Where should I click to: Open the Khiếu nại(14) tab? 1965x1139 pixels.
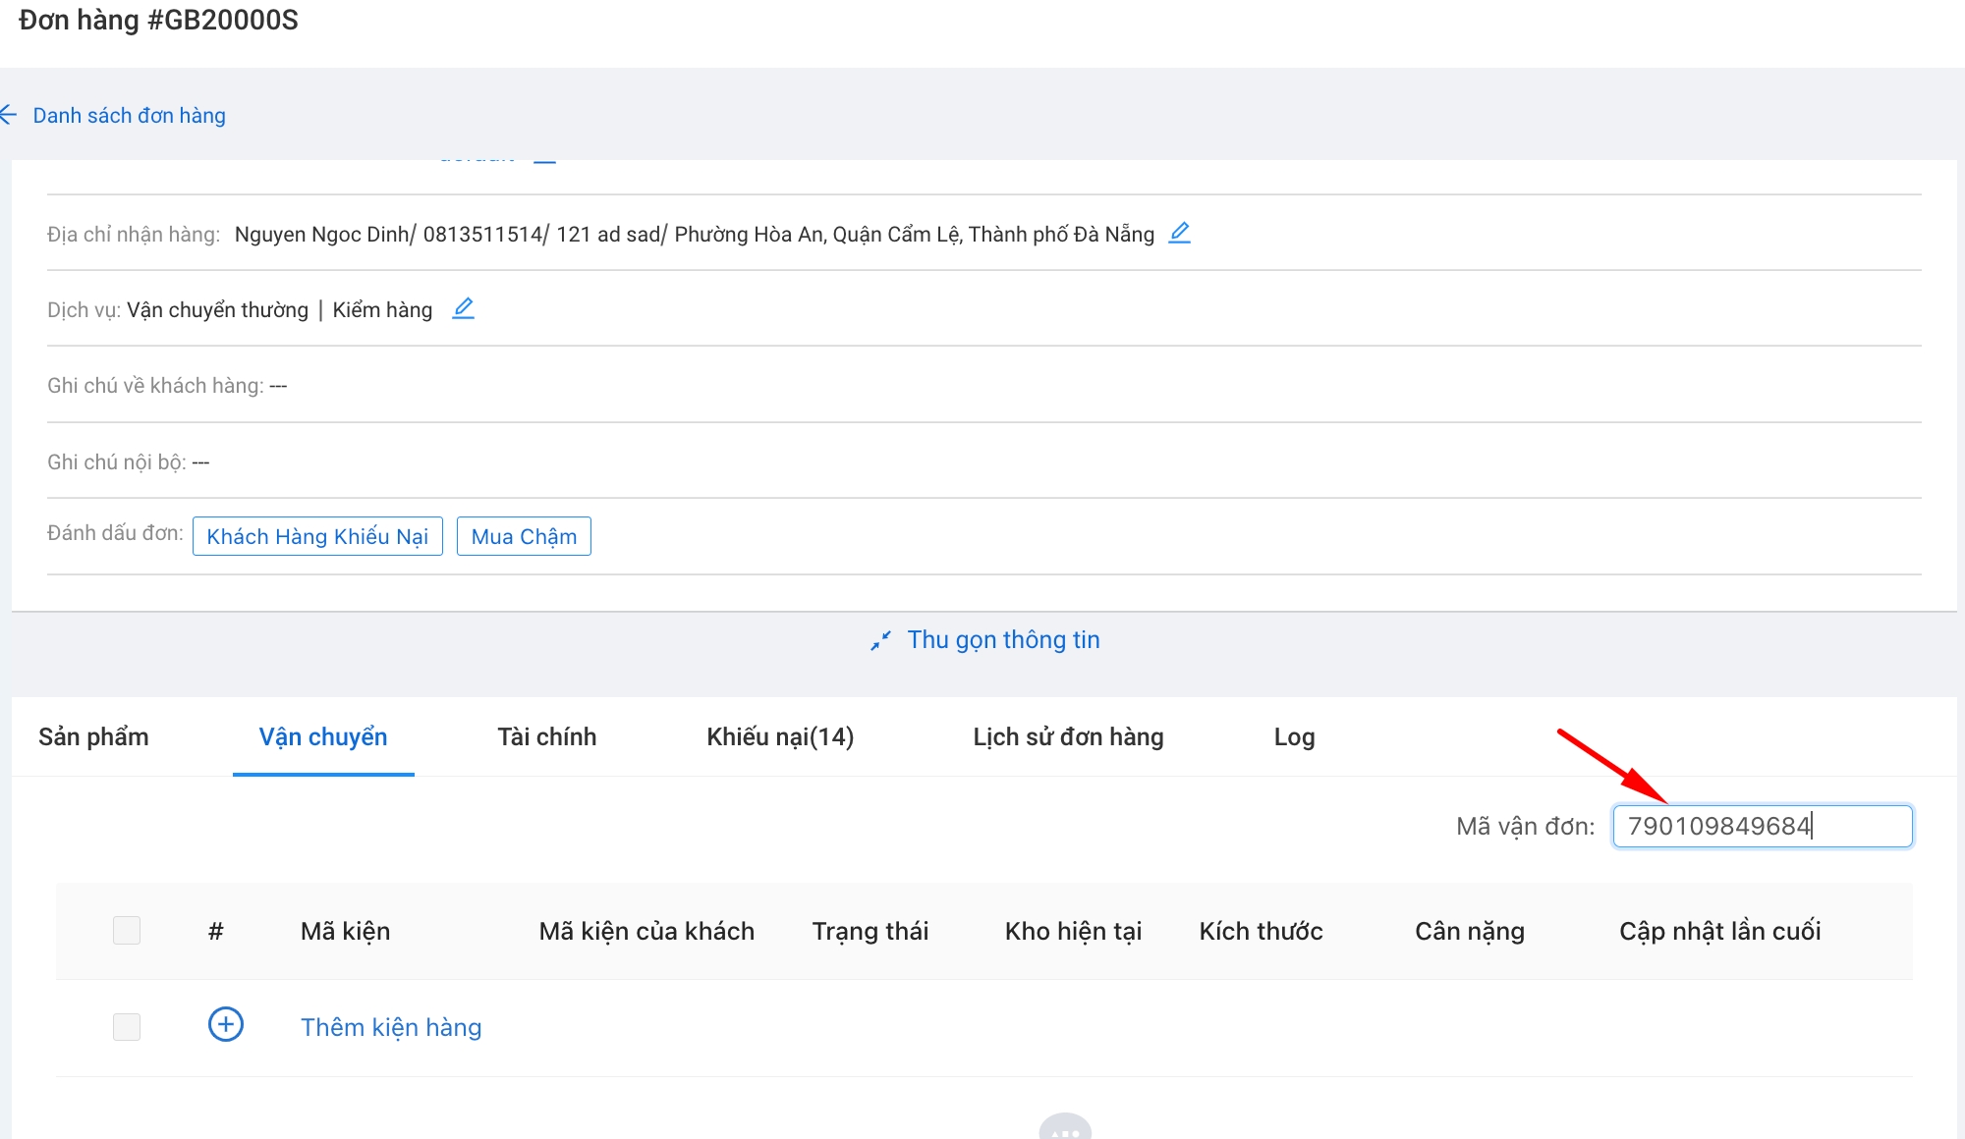780,737
